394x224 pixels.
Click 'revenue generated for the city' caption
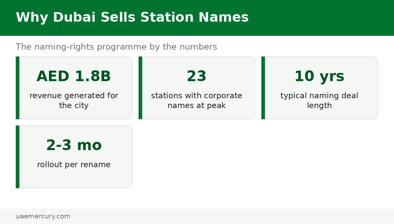pyautogui.click(x=74, y=101)
